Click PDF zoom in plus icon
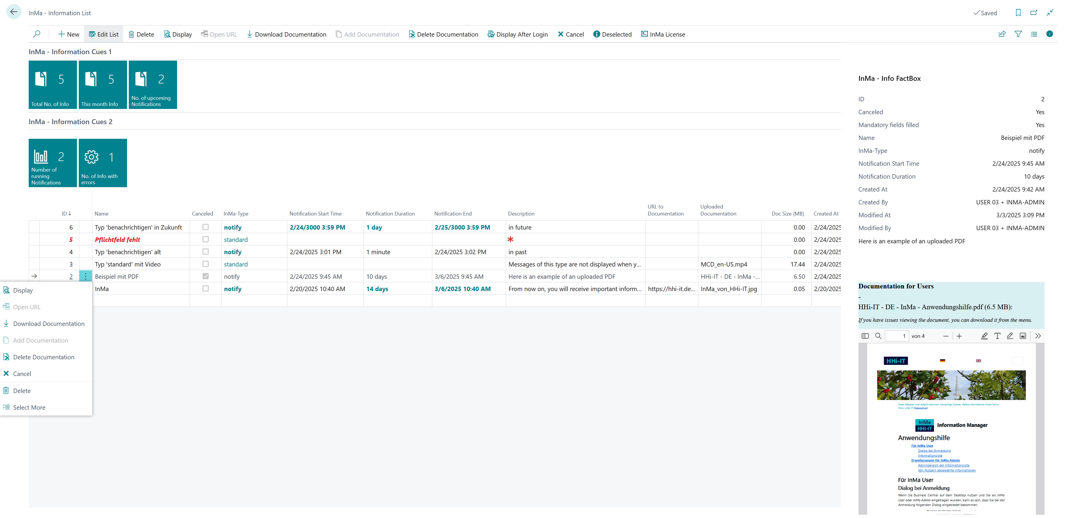 coord(959,336)
